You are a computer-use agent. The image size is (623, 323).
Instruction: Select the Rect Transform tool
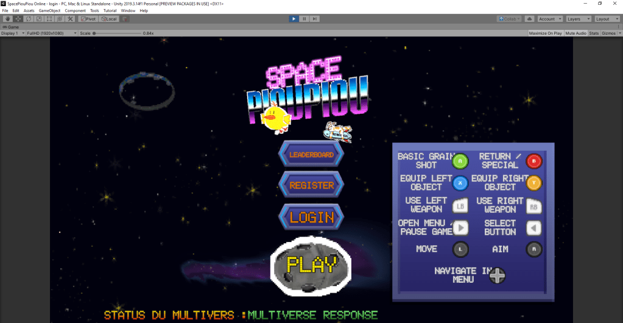tap(49, 19)
